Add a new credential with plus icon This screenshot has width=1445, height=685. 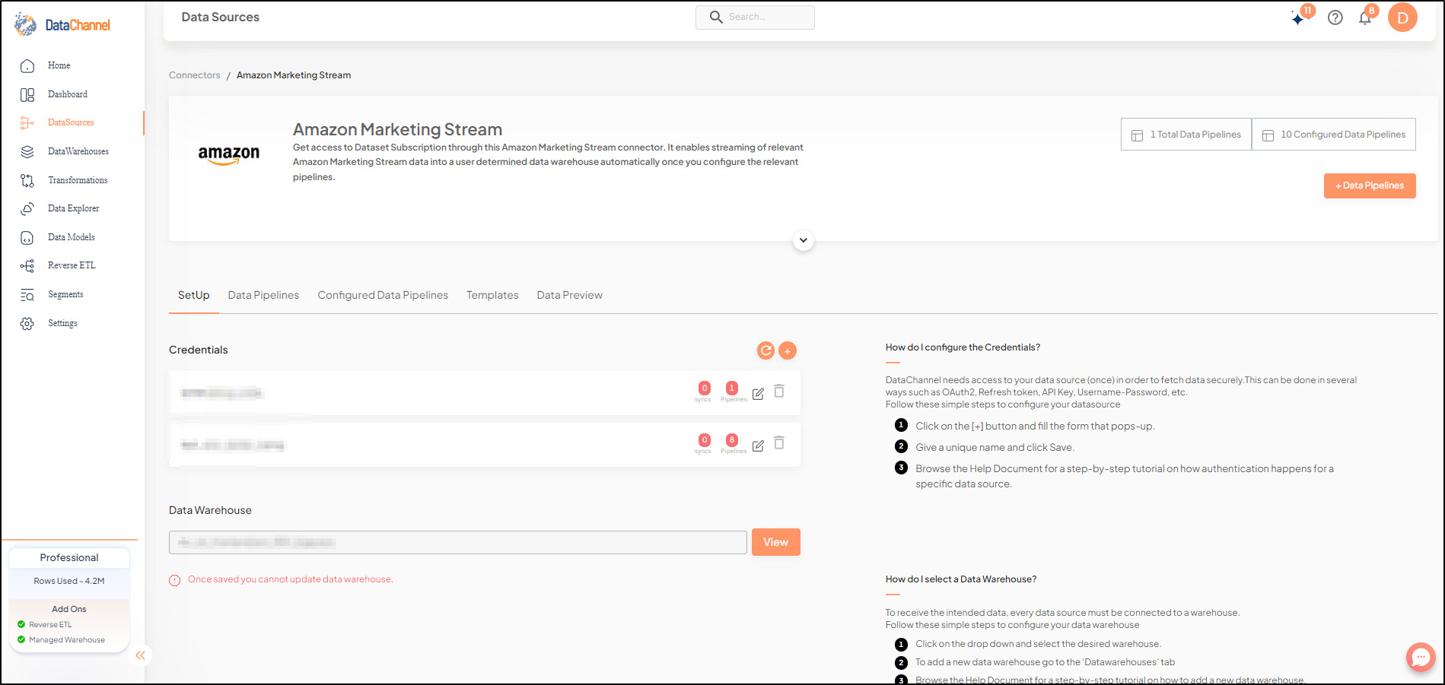788,350
